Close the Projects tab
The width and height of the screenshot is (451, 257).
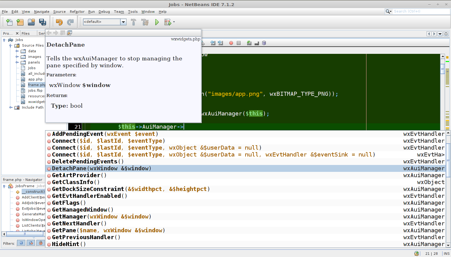(17, 33)
